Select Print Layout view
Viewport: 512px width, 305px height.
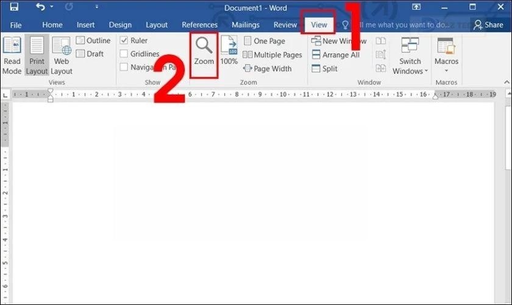coord(37,56)
